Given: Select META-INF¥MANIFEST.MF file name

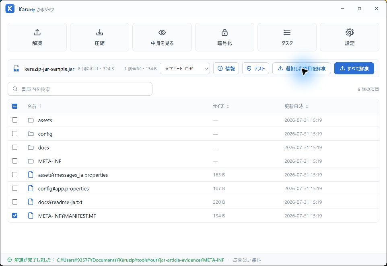Looking at the screenshot, I should 67,216.
